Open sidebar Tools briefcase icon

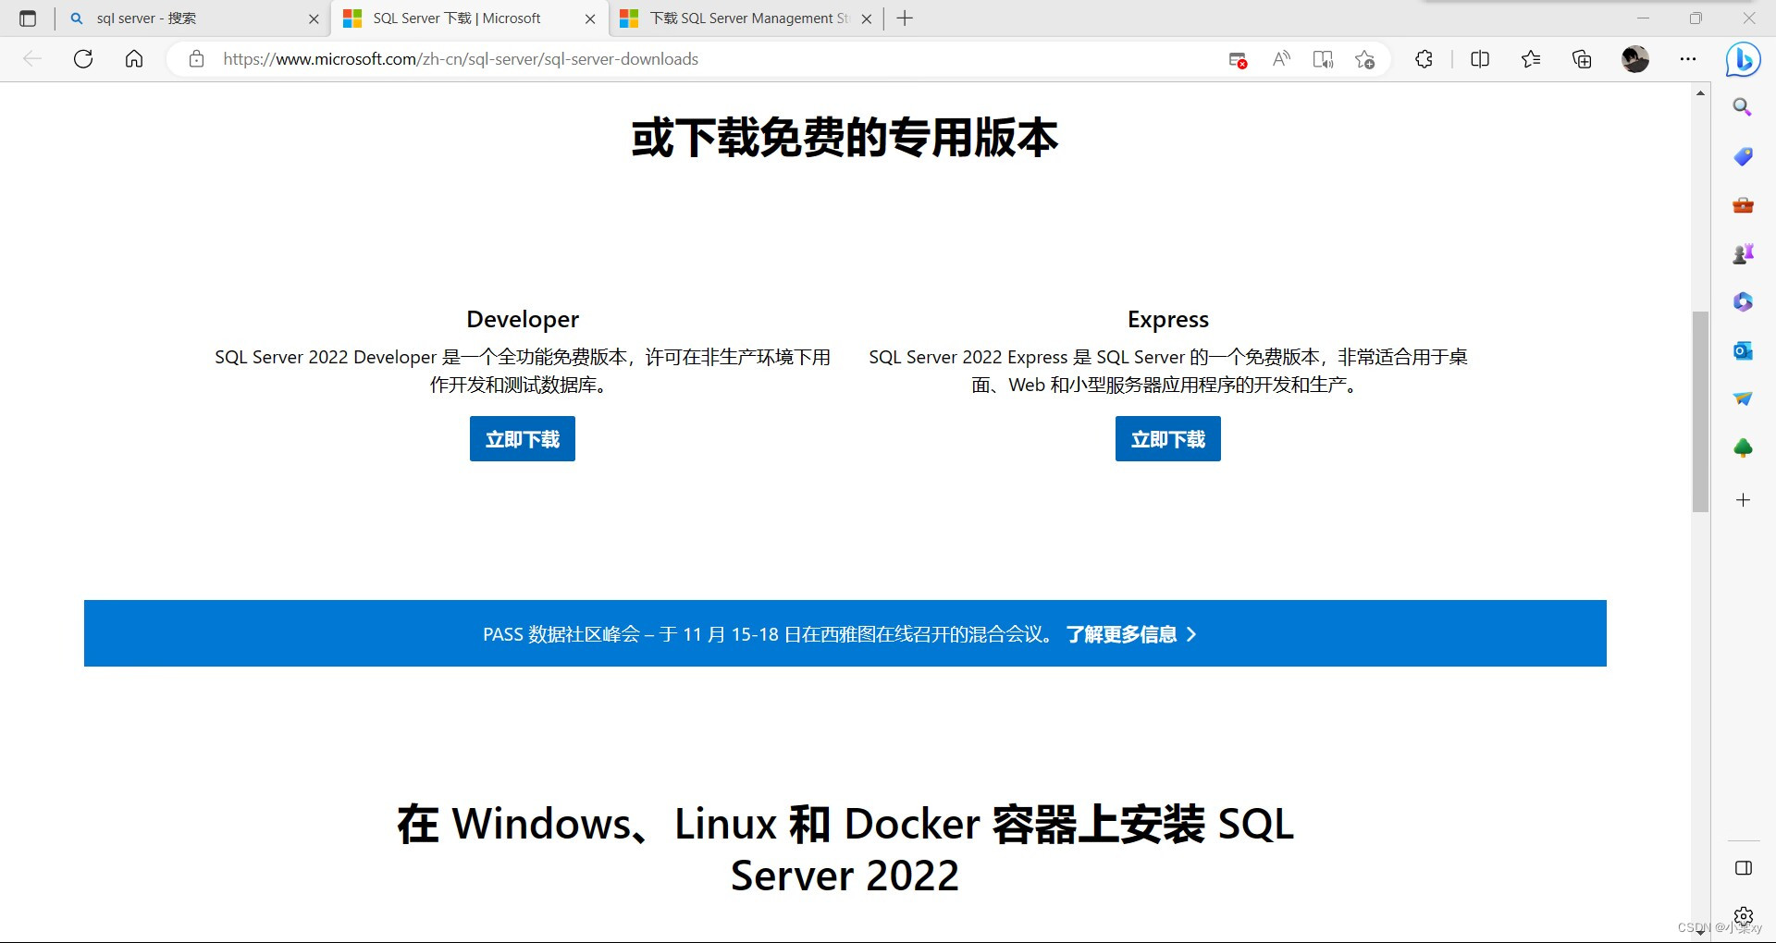pos(1743,205)
